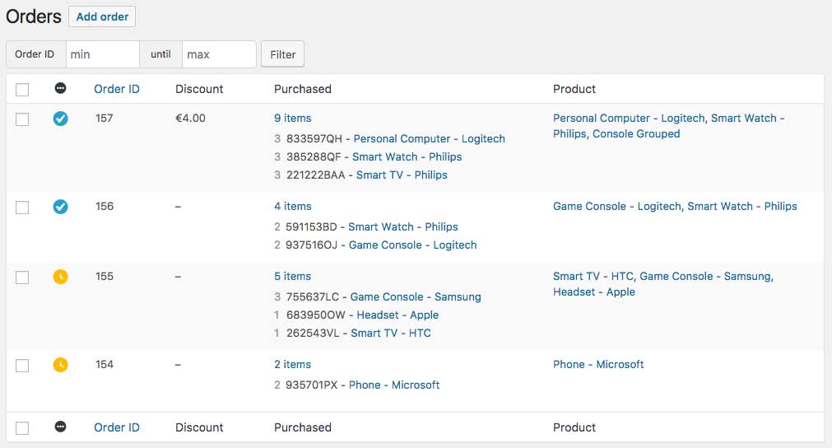
Task: Tick the checkbox for order 154
Action: 22,365
